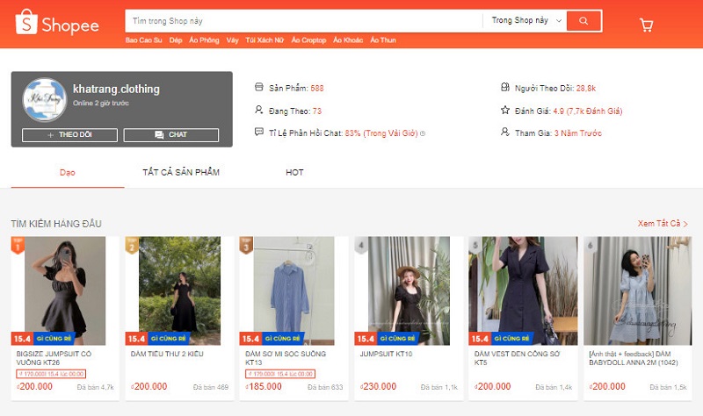The height and width of the screenshot is (416, 703).
Task: Open the shopping cart
Action: point(647,25)
